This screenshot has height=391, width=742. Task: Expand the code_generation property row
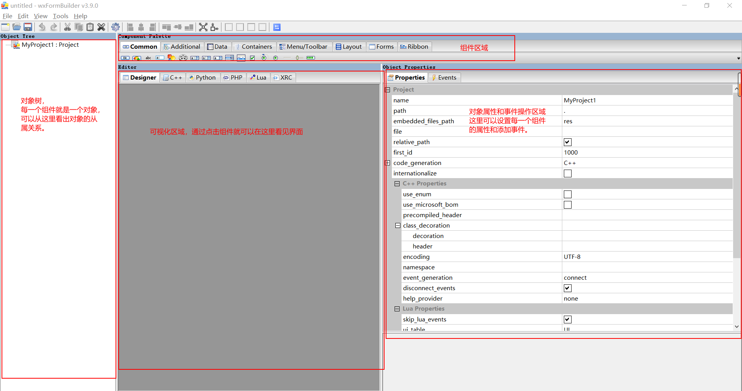388,163
